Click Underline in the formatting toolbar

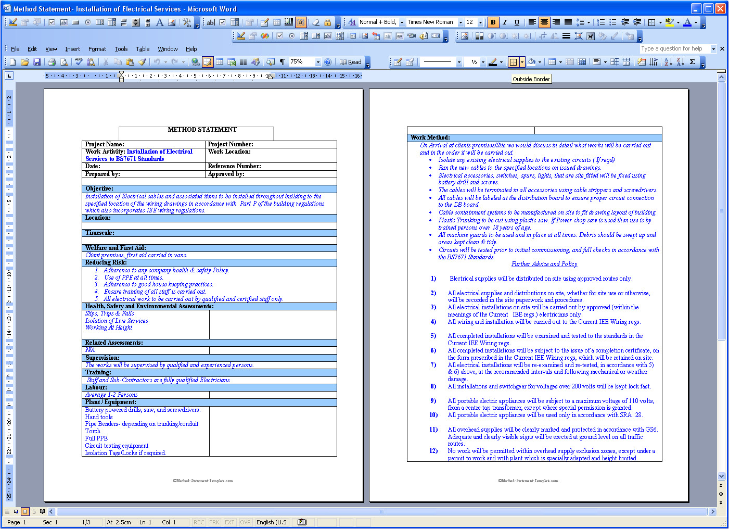tap(516, 22)
